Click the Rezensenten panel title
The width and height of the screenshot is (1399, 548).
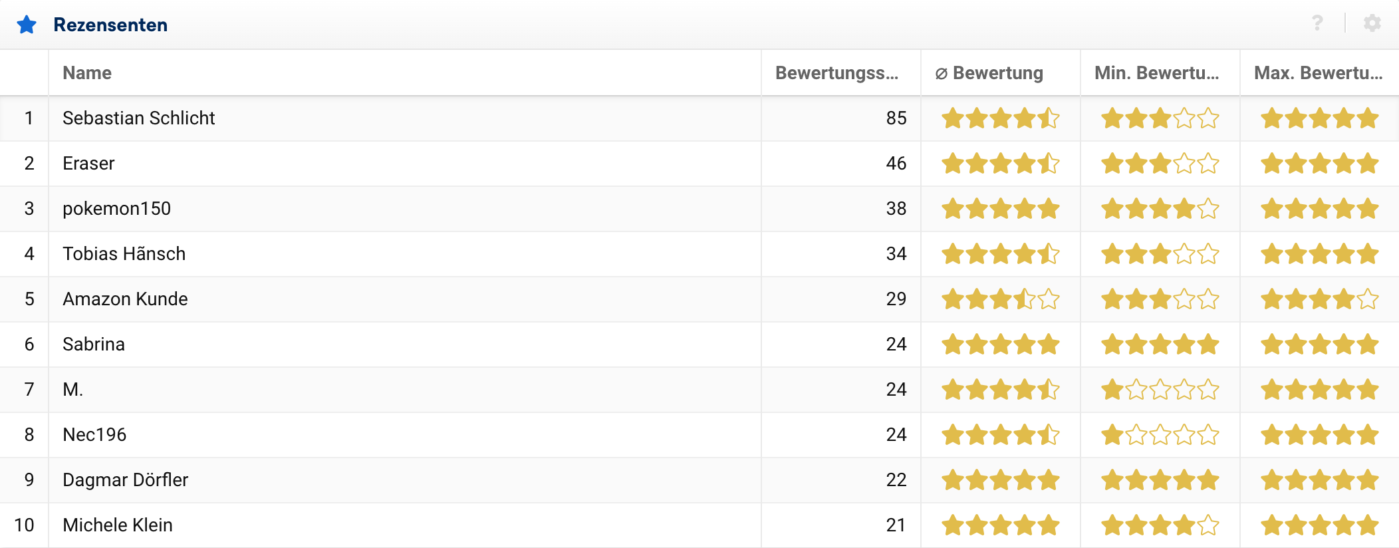110,25
